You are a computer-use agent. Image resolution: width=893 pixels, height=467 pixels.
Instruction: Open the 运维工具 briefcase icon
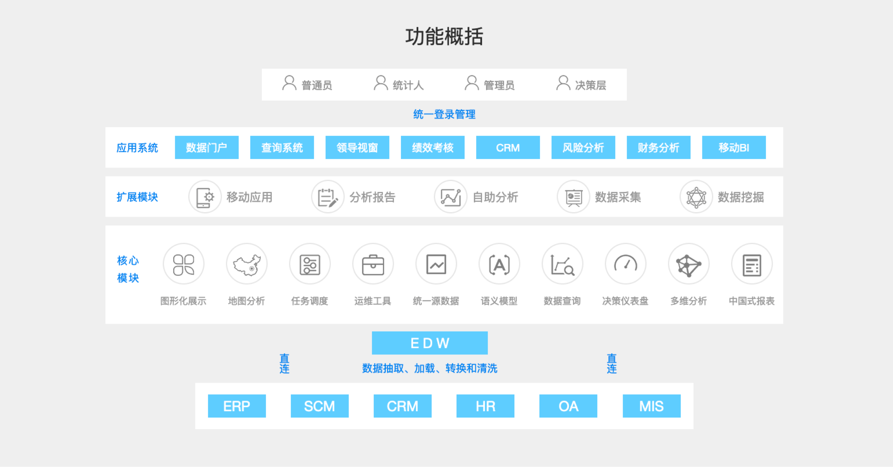373,264
